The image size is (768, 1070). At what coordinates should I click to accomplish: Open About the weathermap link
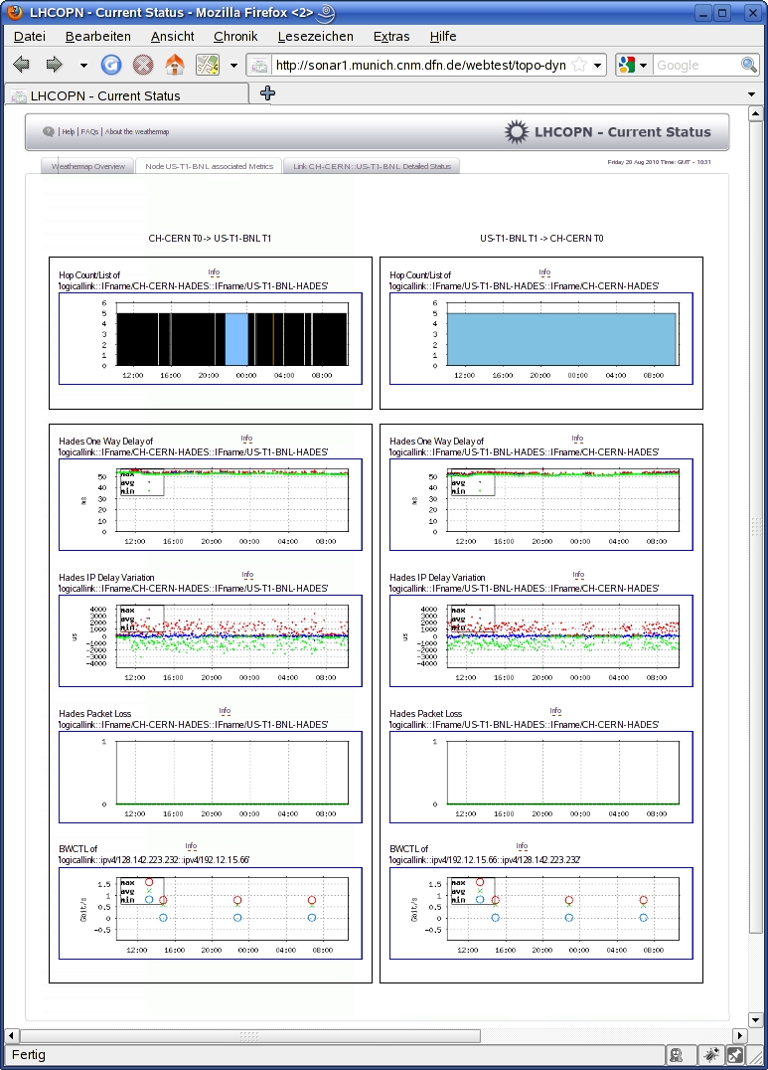pyautogui.click(x=137, y=131)
